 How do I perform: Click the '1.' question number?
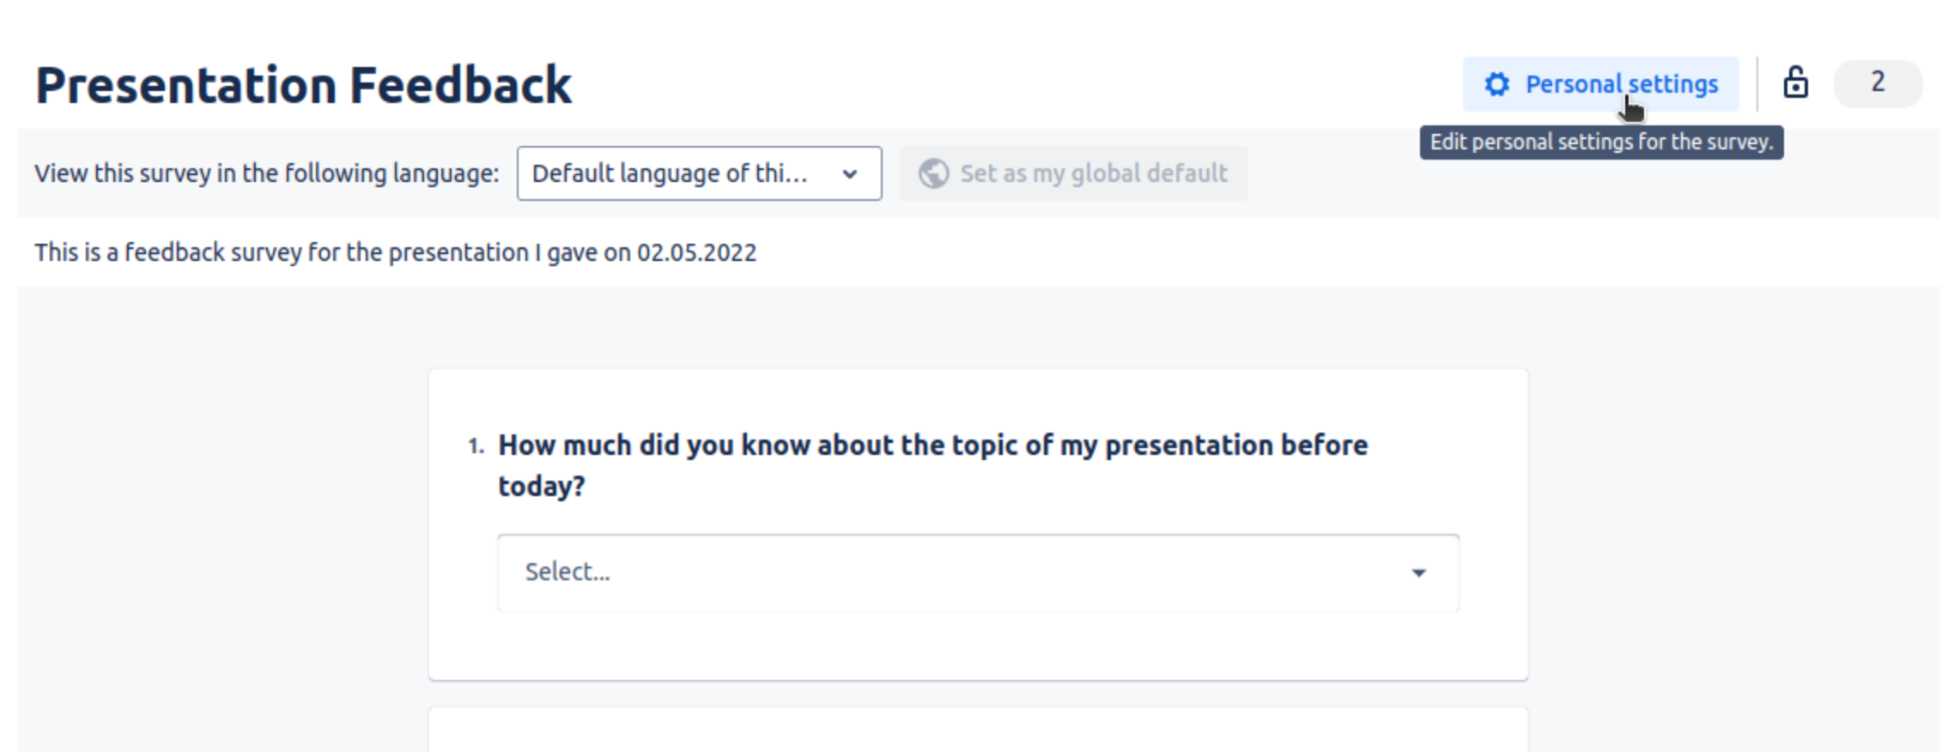(476, 446)
